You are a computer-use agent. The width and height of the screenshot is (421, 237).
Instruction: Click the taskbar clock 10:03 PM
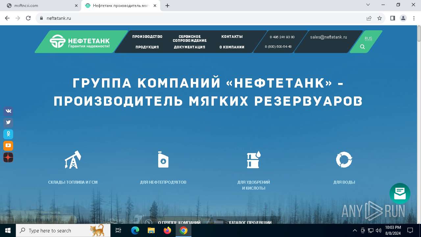point(393,230)
